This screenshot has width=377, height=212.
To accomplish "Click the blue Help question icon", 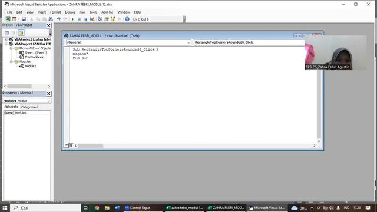I will (x=127, y=19).
